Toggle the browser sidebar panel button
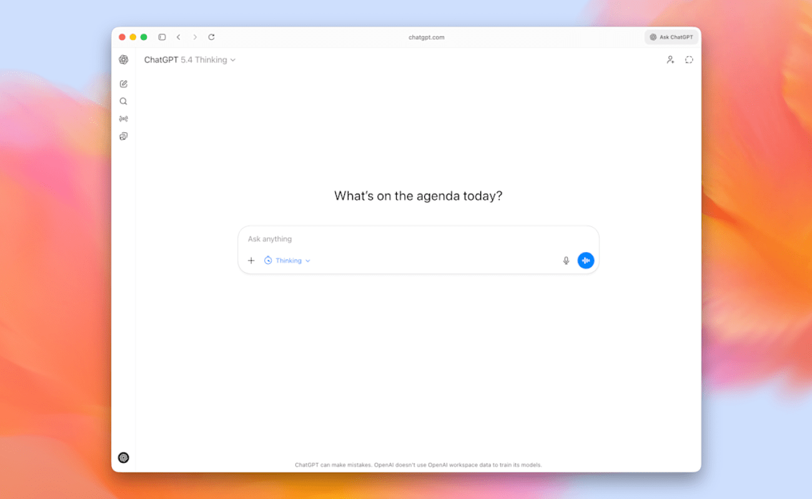 (x=162, y=37)
